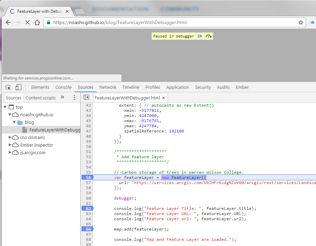Expand the (no domain) node
The height and width of the screenshot is (246, 316).
[10, 137]
